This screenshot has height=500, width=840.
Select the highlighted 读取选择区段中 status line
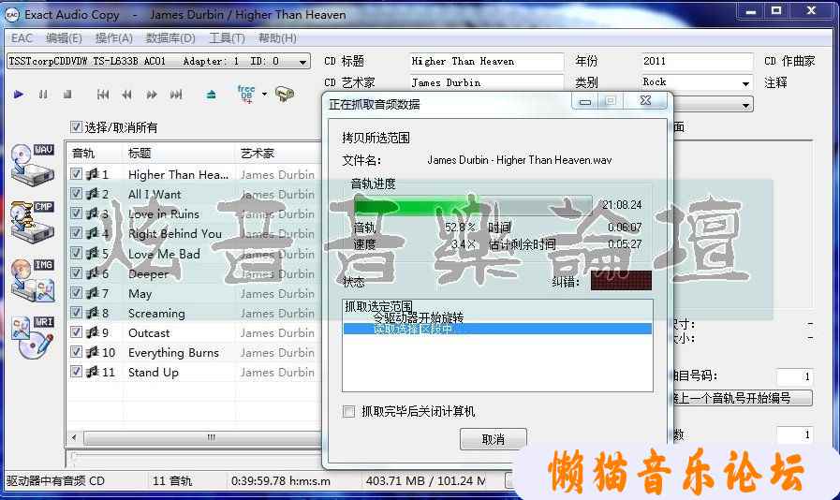pyautogui.click(x=497, y=329)
